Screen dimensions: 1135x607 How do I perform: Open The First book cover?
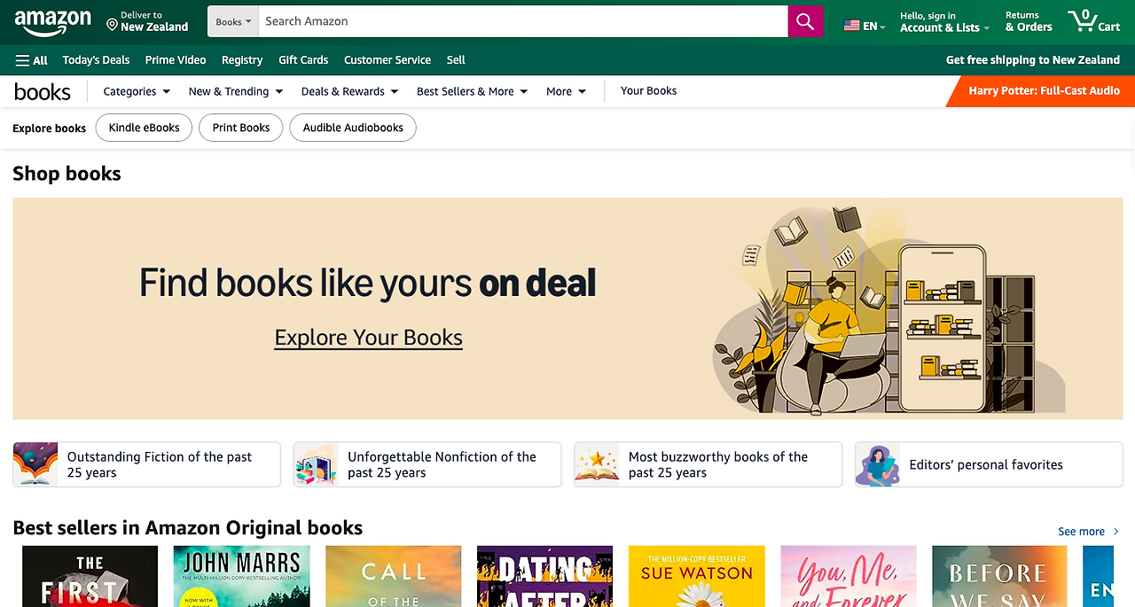point(90,576)
